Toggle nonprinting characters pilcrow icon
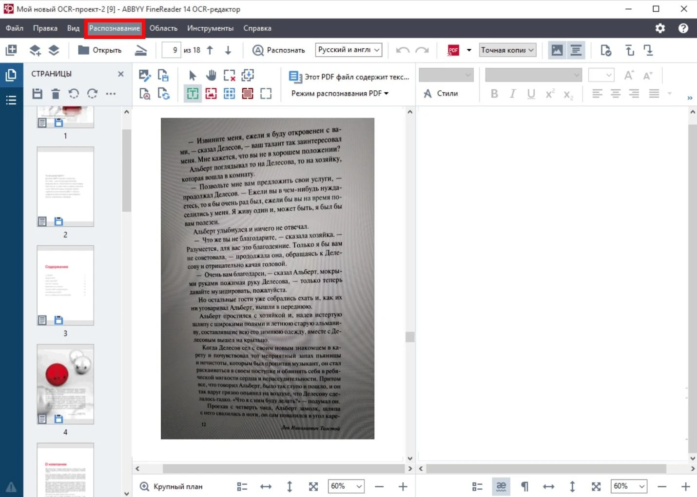 click(524, 486)
